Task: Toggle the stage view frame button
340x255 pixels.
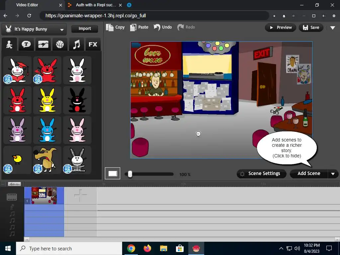Action: pos(113,173)
